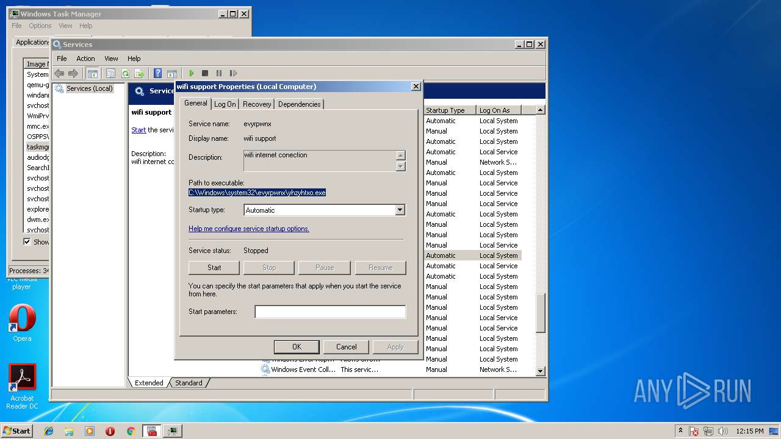This screenshot has width=781, height=439.
Task: Open Google Chrome from the taskbar
Action: pyautogui.click(x=131, y=431)
